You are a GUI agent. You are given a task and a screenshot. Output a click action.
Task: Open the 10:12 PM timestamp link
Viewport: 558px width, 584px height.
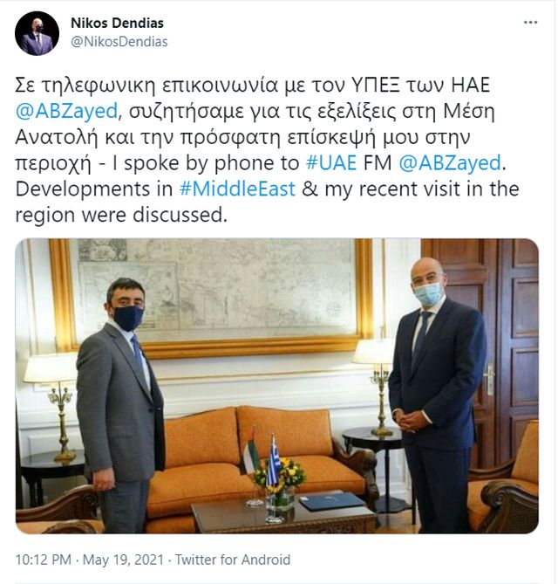click(43, 560)
